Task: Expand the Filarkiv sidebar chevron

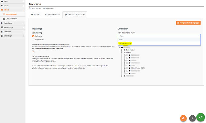Action: (x=24, y=5)
